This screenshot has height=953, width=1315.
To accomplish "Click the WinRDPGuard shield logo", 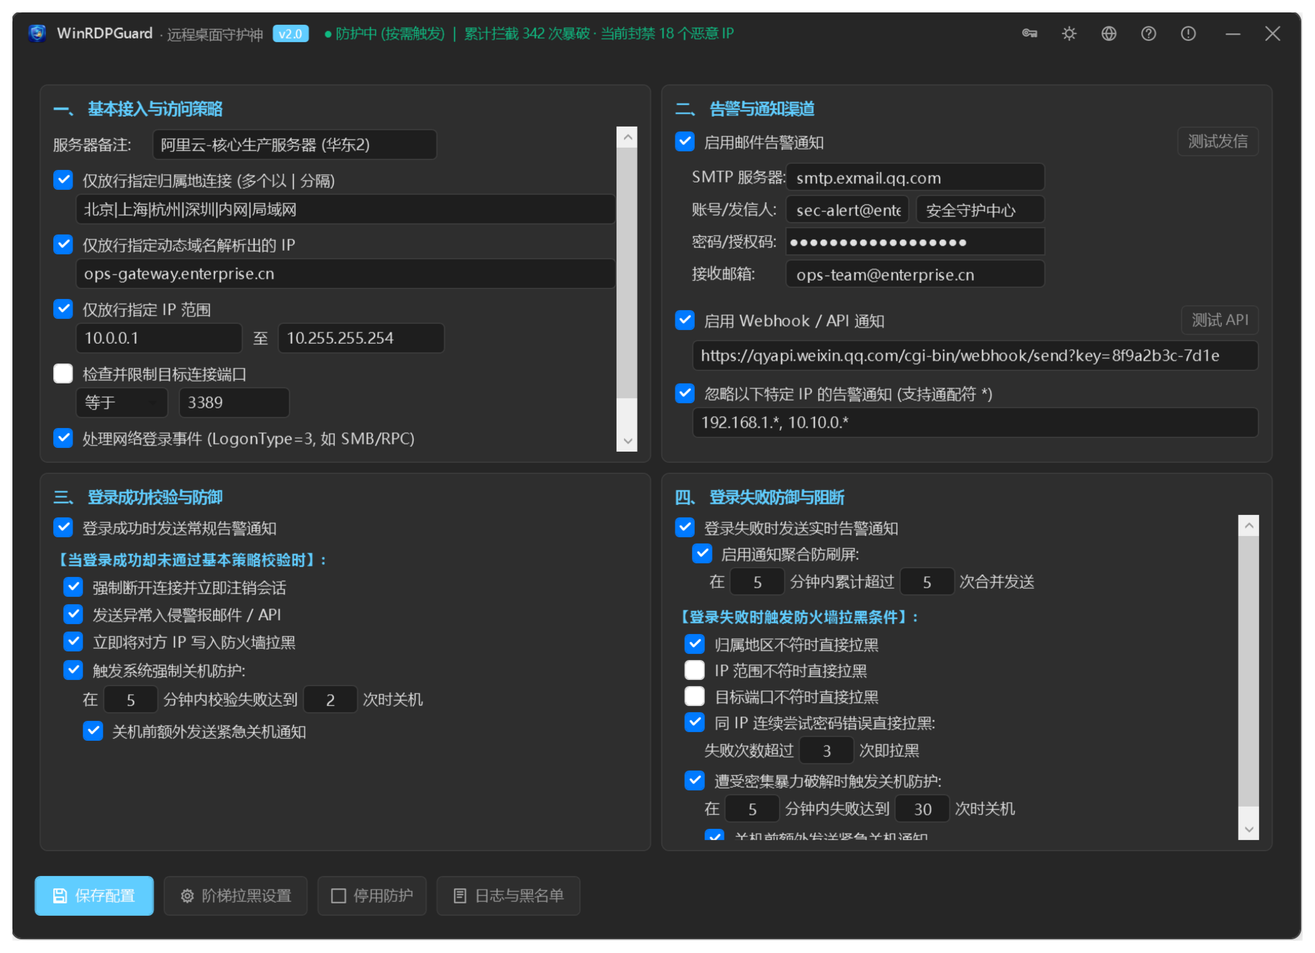I will [x=37, y=34].
